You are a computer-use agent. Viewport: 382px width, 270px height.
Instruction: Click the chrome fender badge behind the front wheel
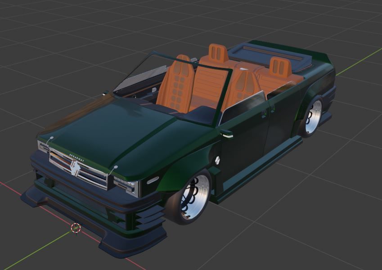coord(217,159)
